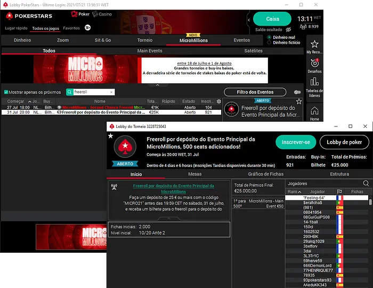373x288 pixels.
Task: Search players with magnifier icon
Action: pyautogui.click(x=366, y=183)
